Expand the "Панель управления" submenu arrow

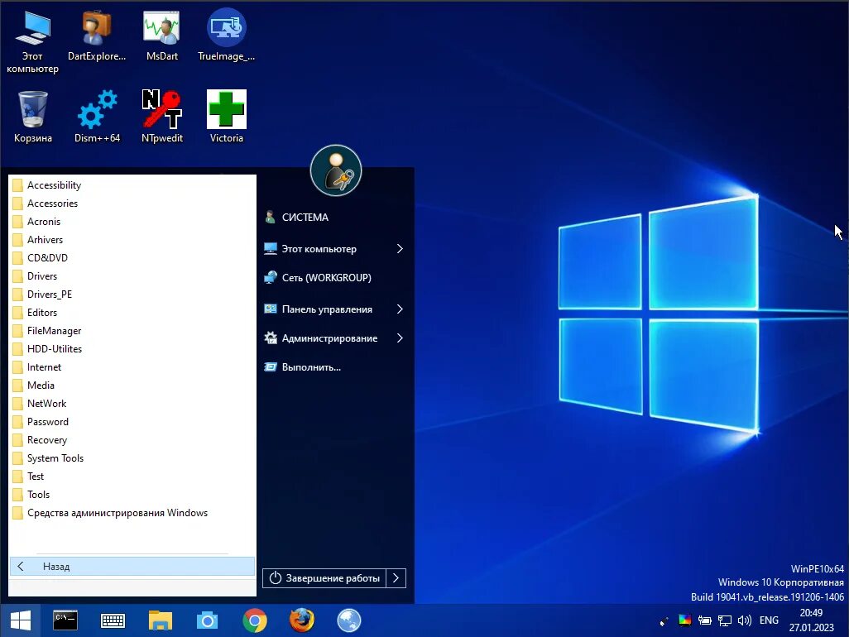point(400,309)
